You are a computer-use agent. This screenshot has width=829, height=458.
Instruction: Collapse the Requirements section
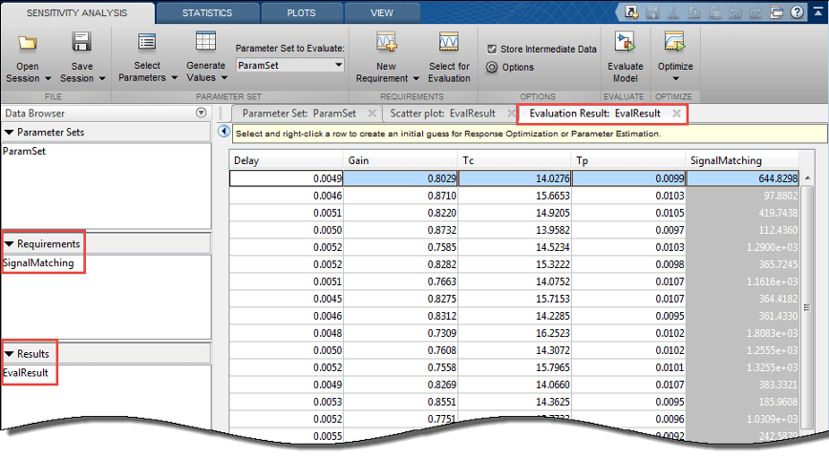pyautogui.click(x=10, y=244)
